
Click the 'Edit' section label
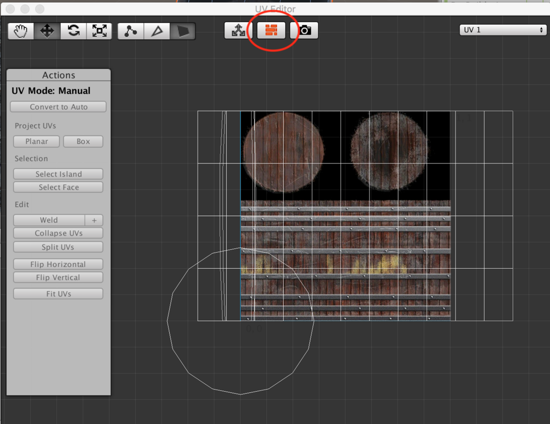21,204
